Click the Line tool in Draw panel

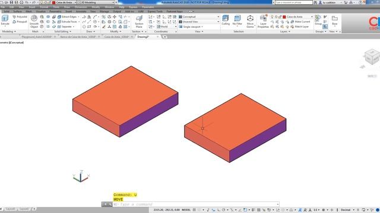click(89, 22)
